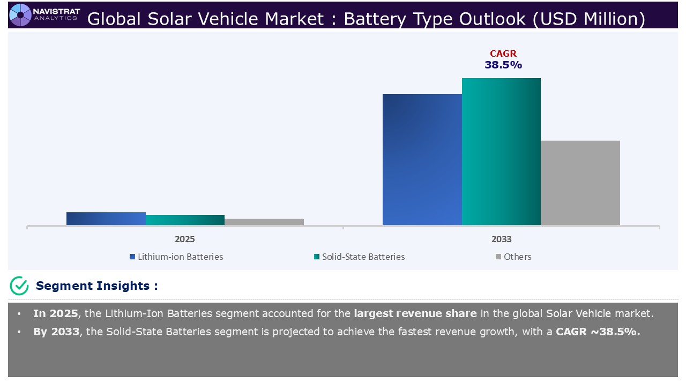Click the Navistrat Analytics circular logo icon

click(x=20, y=14)
